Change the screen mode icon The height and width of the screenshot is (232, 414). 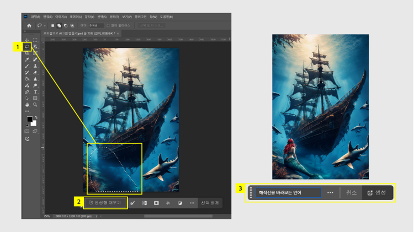click(x=35, y=131)
